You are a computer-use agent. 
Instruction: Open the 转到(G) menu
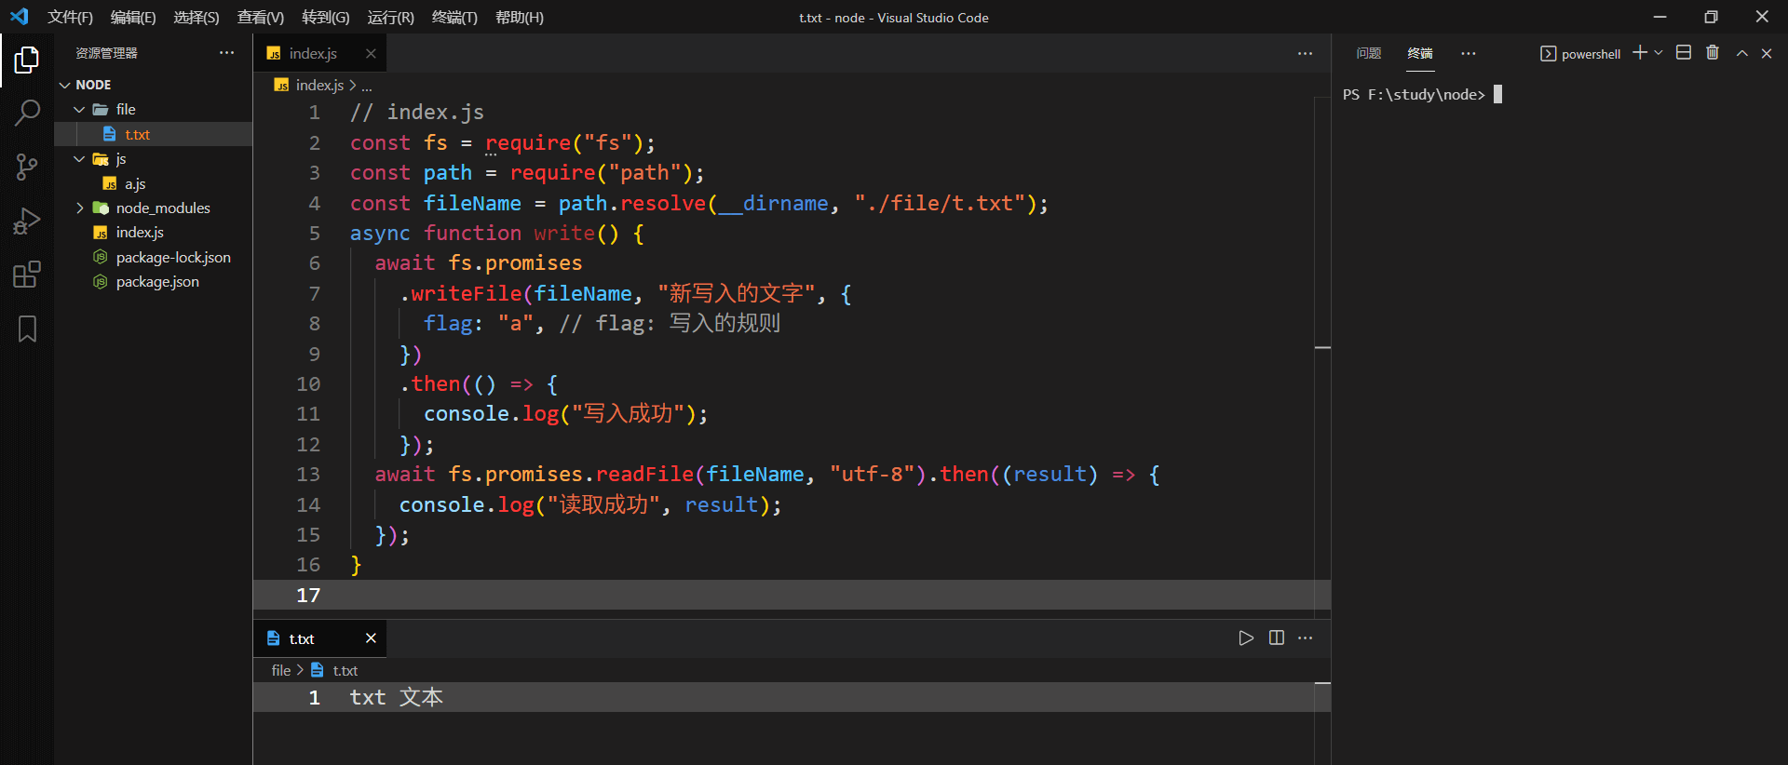pos(326,17)
